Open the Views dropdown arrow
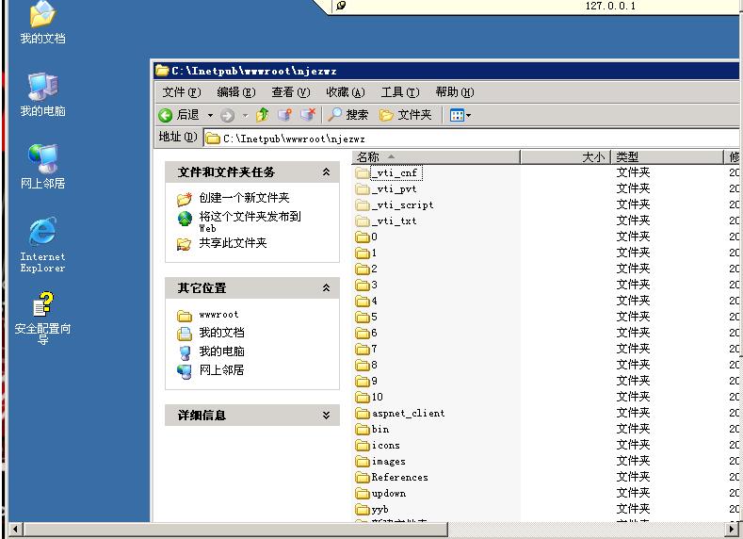 469,115
